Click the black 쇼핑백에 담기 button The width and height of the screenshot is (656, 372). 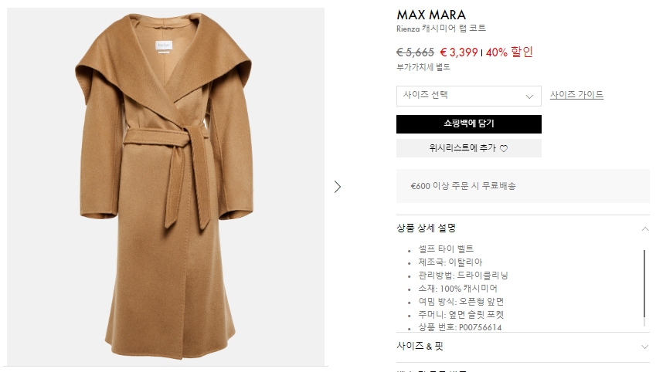468,124
